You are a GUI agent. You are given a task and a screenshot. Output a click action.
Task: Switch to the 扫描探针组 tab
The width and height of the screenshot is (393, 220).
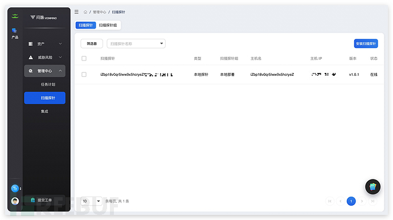coord(108,25)
